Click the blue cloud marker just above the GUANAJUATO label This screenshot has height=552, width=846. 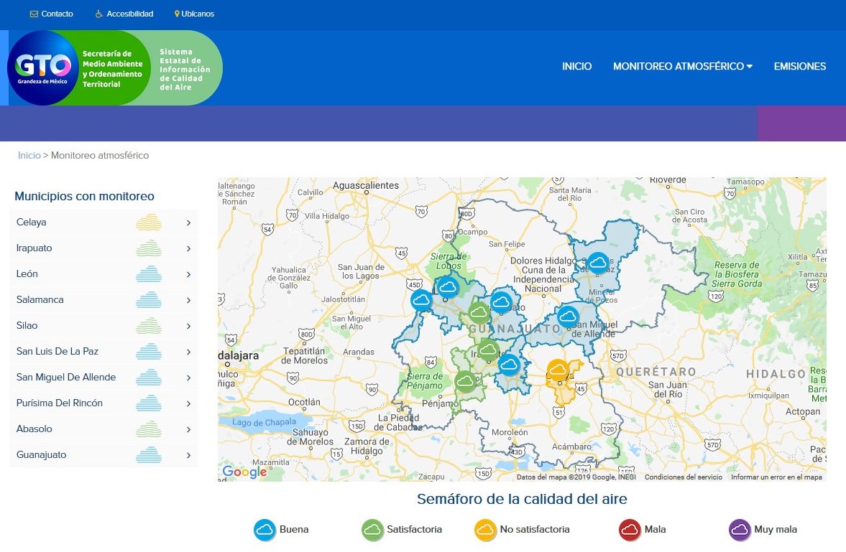[x=501, y=302]
